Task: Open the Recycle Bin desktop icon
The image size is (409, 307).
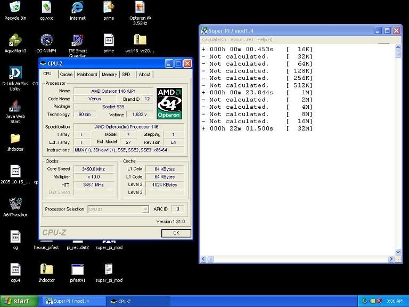Action: tap(15, 7)
